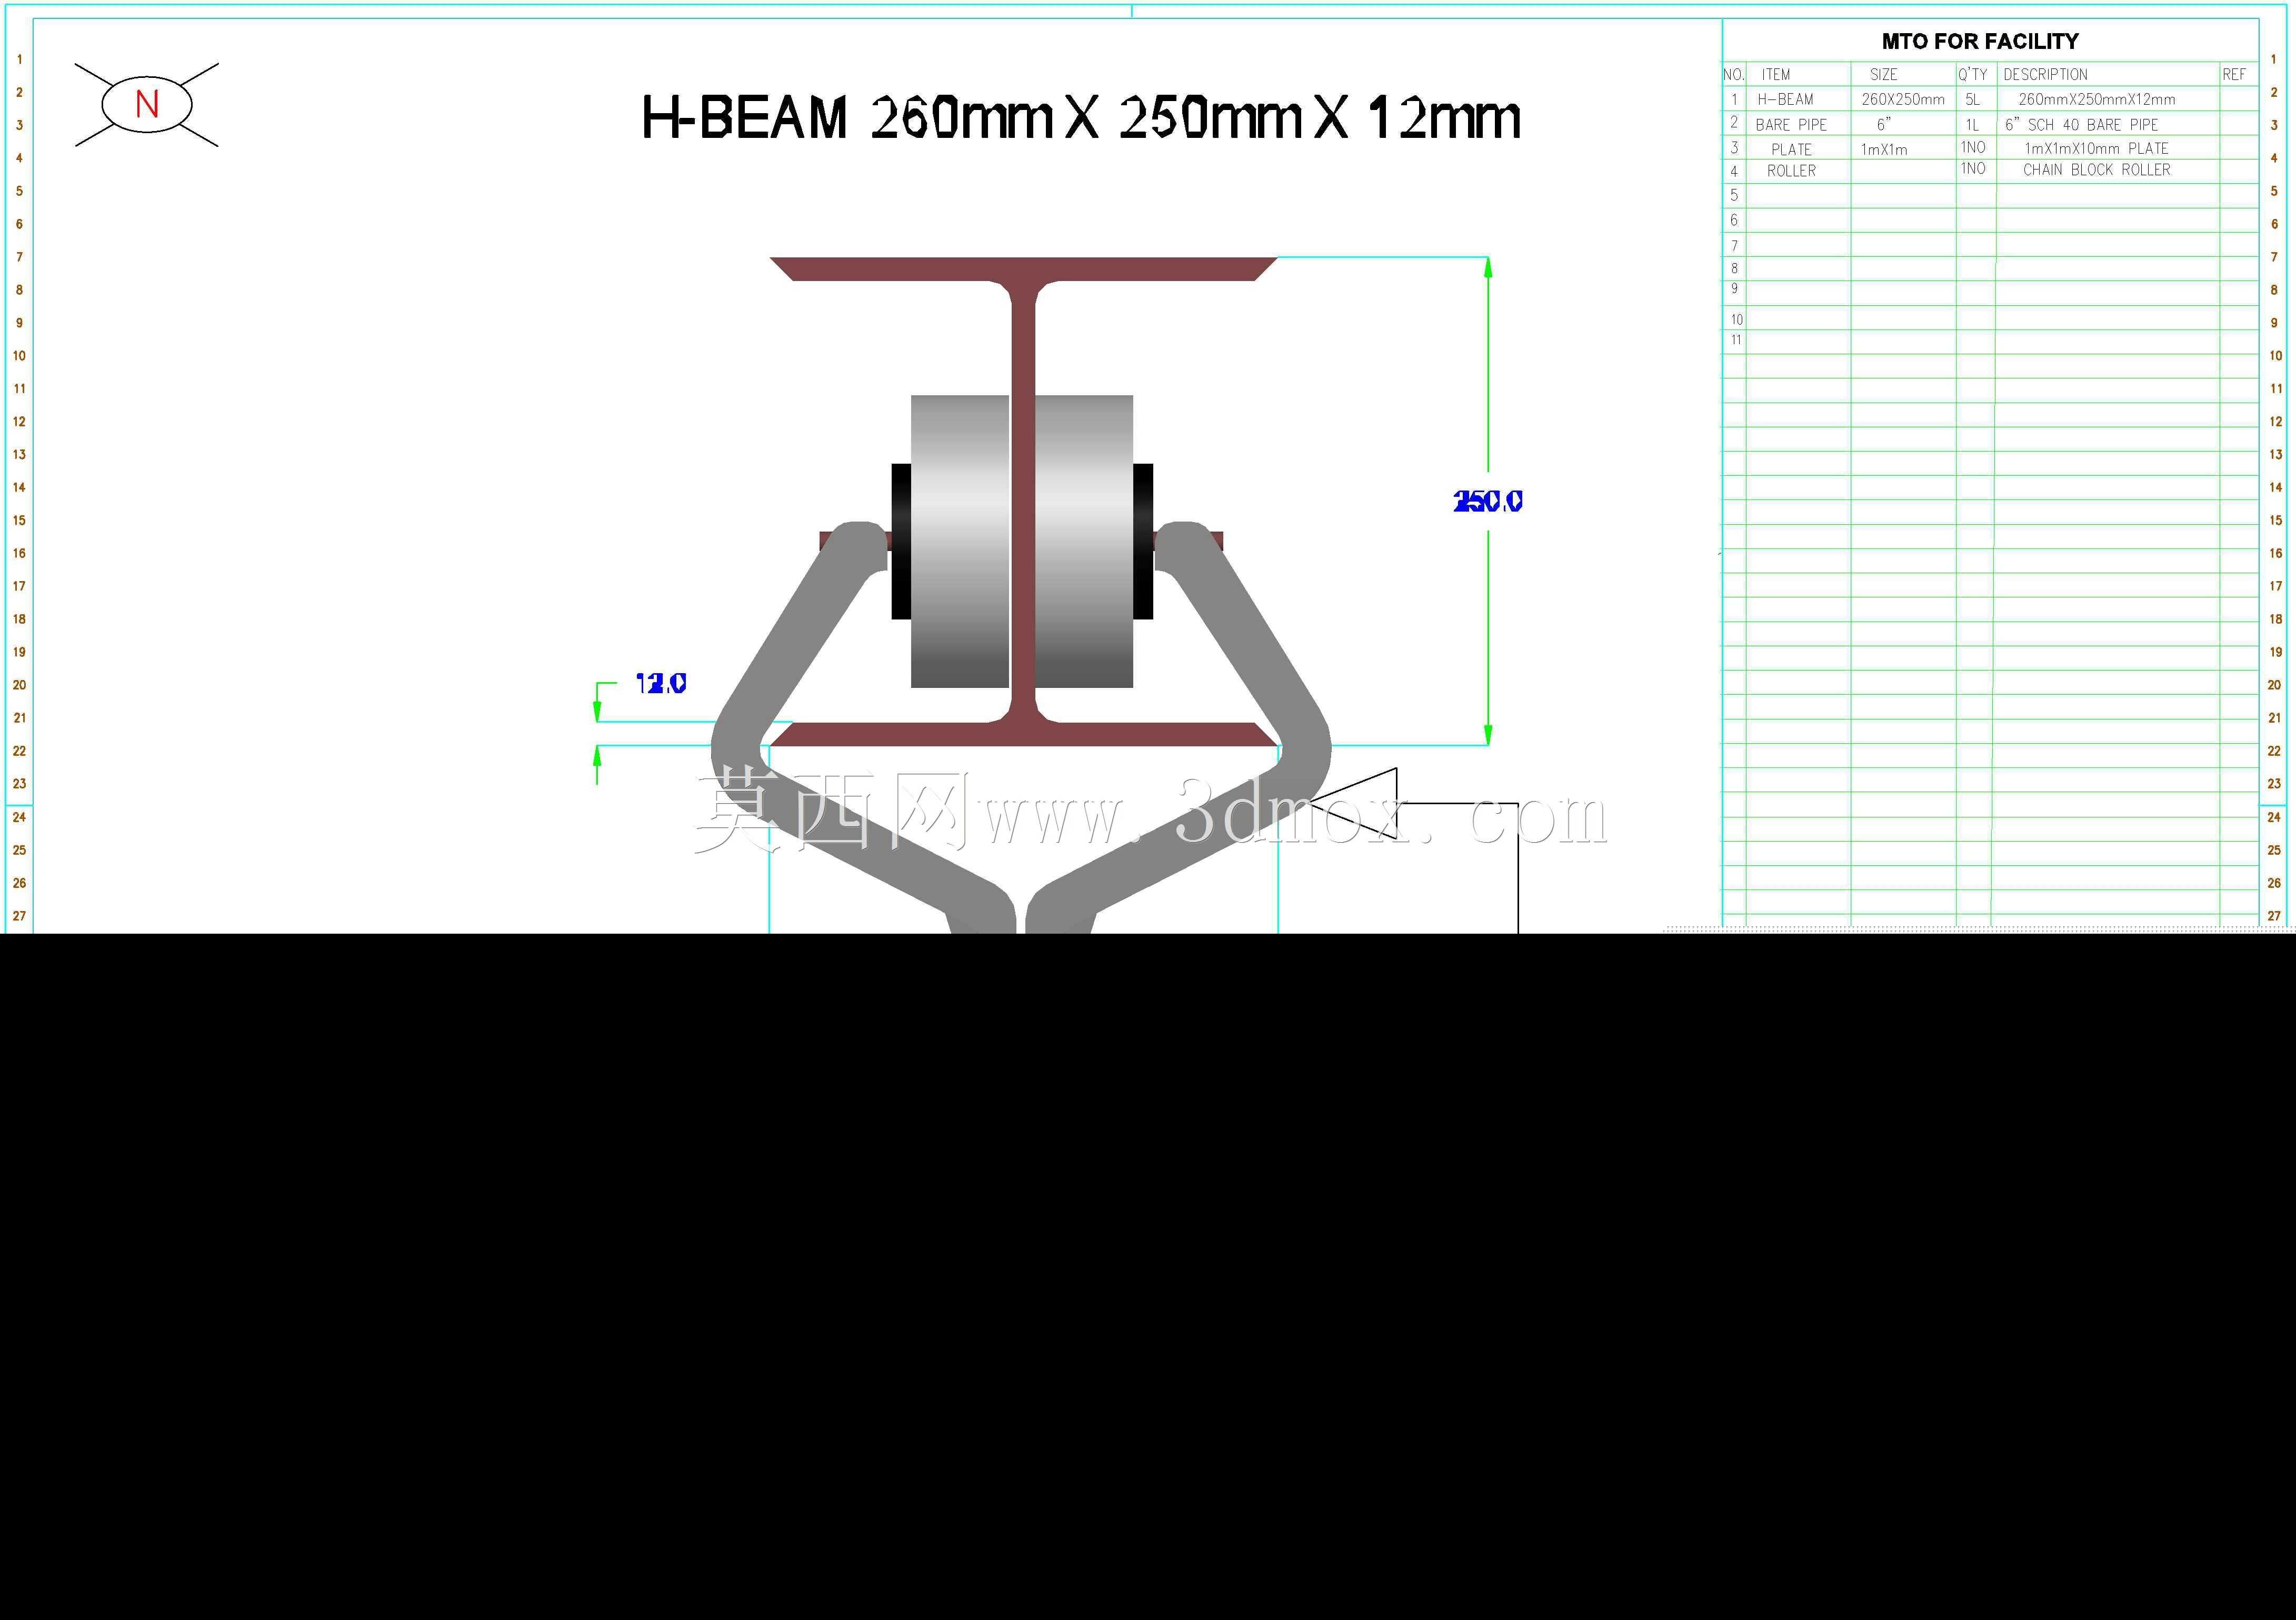Click the north arrow N symbol
Screen dimensions: 2296x1620
point(147,104)
